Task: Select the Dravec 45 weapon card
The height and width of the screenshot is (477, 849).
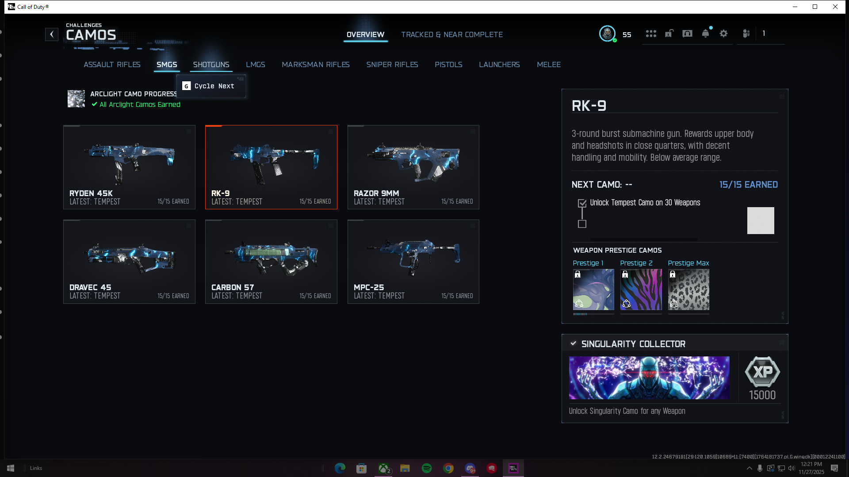Action: (129, 261)
